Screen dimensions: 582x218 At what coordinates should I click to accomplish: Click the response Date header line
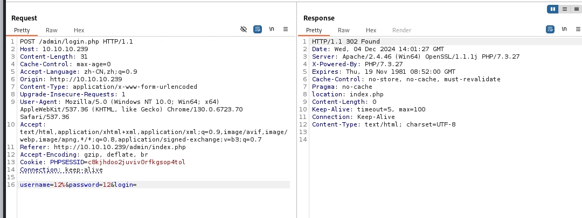(378, 49)
